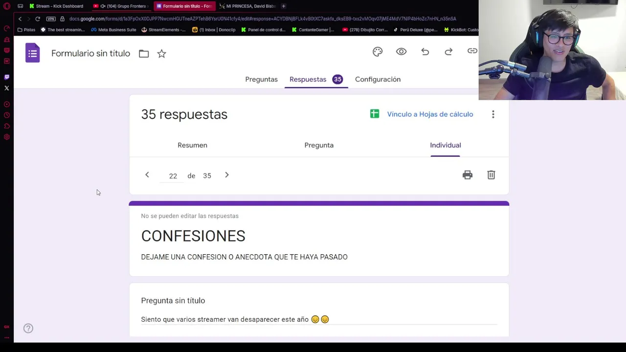Open the history clock icon in sidebar
This screenshot has width=626, height=352.
(7, 115)
